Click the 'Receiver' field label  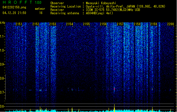(57, 10)
